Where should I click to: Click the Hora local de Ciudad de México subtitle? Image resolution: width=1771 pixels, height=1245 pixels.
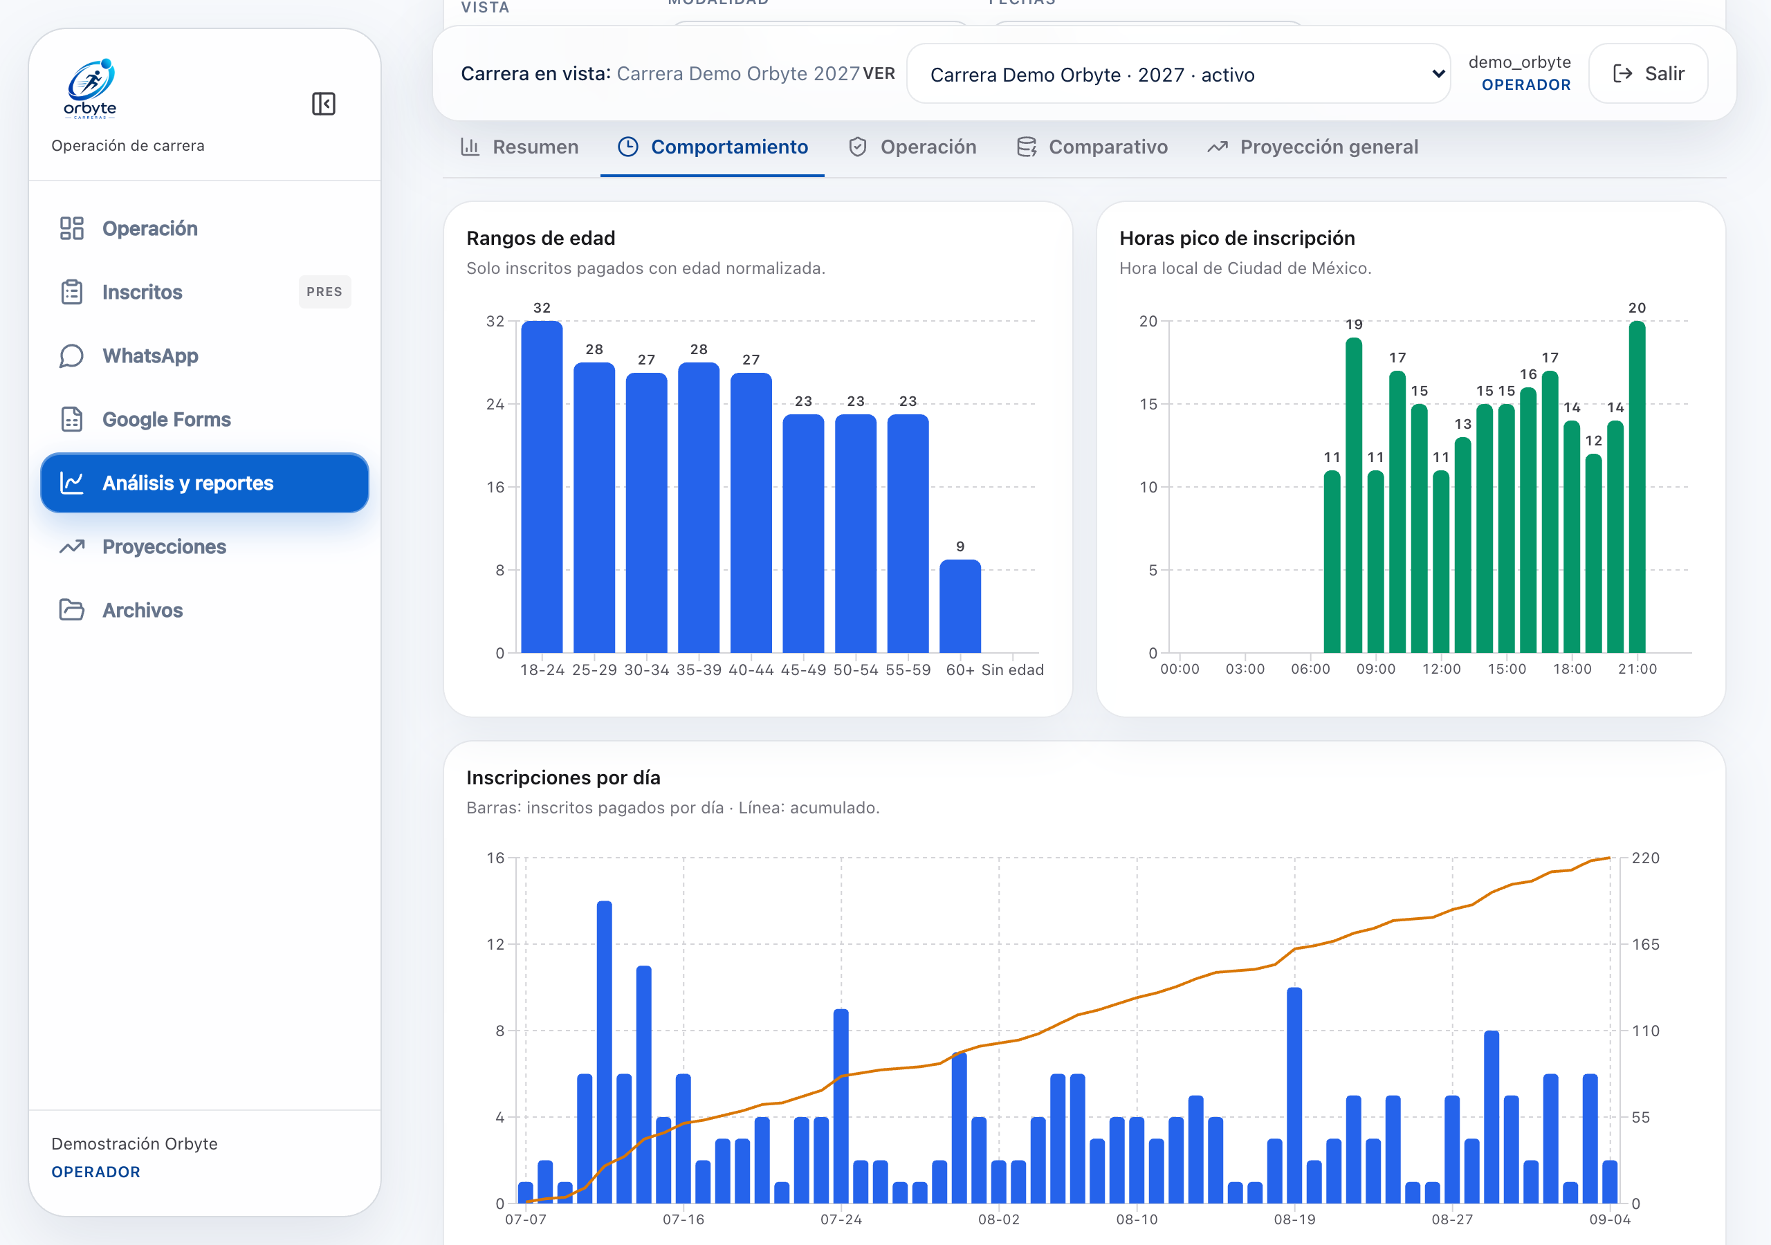(x=1245, y=268)
